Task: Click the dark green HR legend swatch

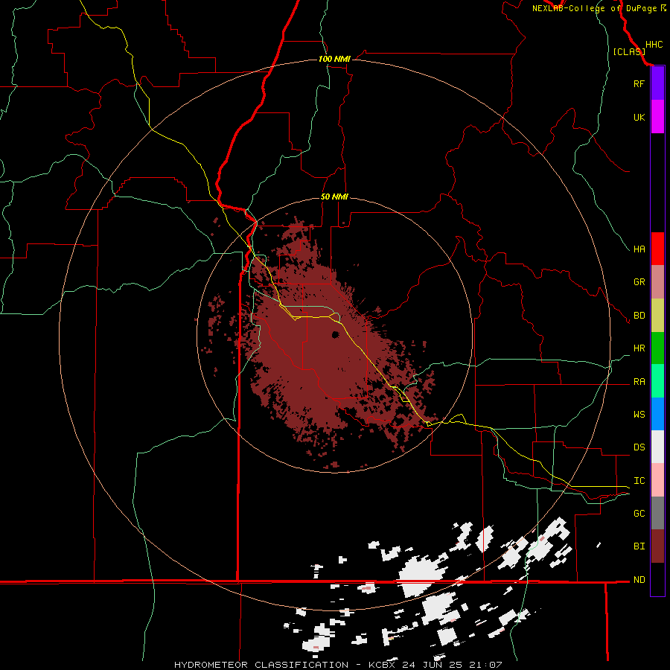Action: pyautogui.click(x=657, y=348)
